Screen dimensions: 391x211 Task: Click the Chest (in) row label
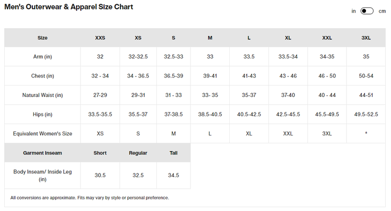pyautogui.click(x=42, y=76)
